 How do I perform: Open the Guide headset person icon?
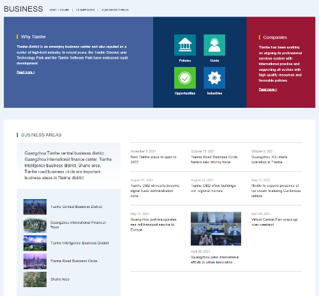tap(214, 45)
